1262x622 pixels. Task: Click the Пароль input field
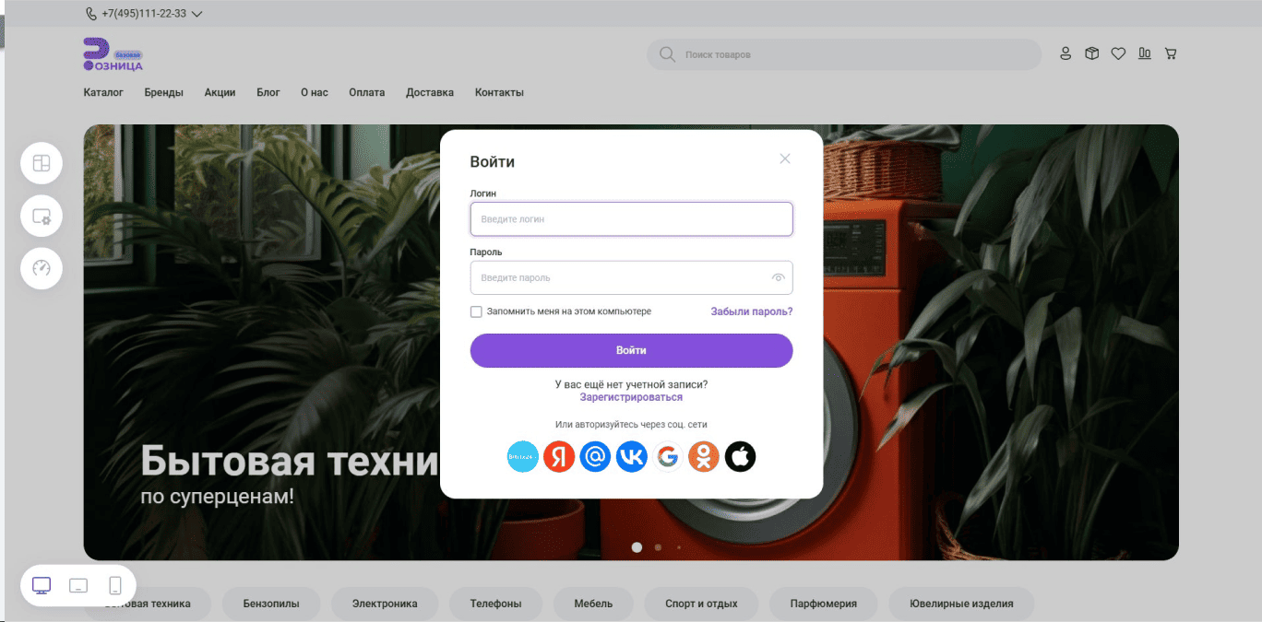pyautogui.click(x=631, y=277)
